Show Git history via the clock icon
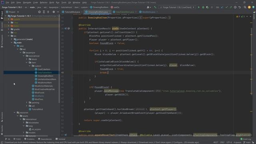This screenshot has height=144, width=256. pyautogui.click(x=235, y=7)
